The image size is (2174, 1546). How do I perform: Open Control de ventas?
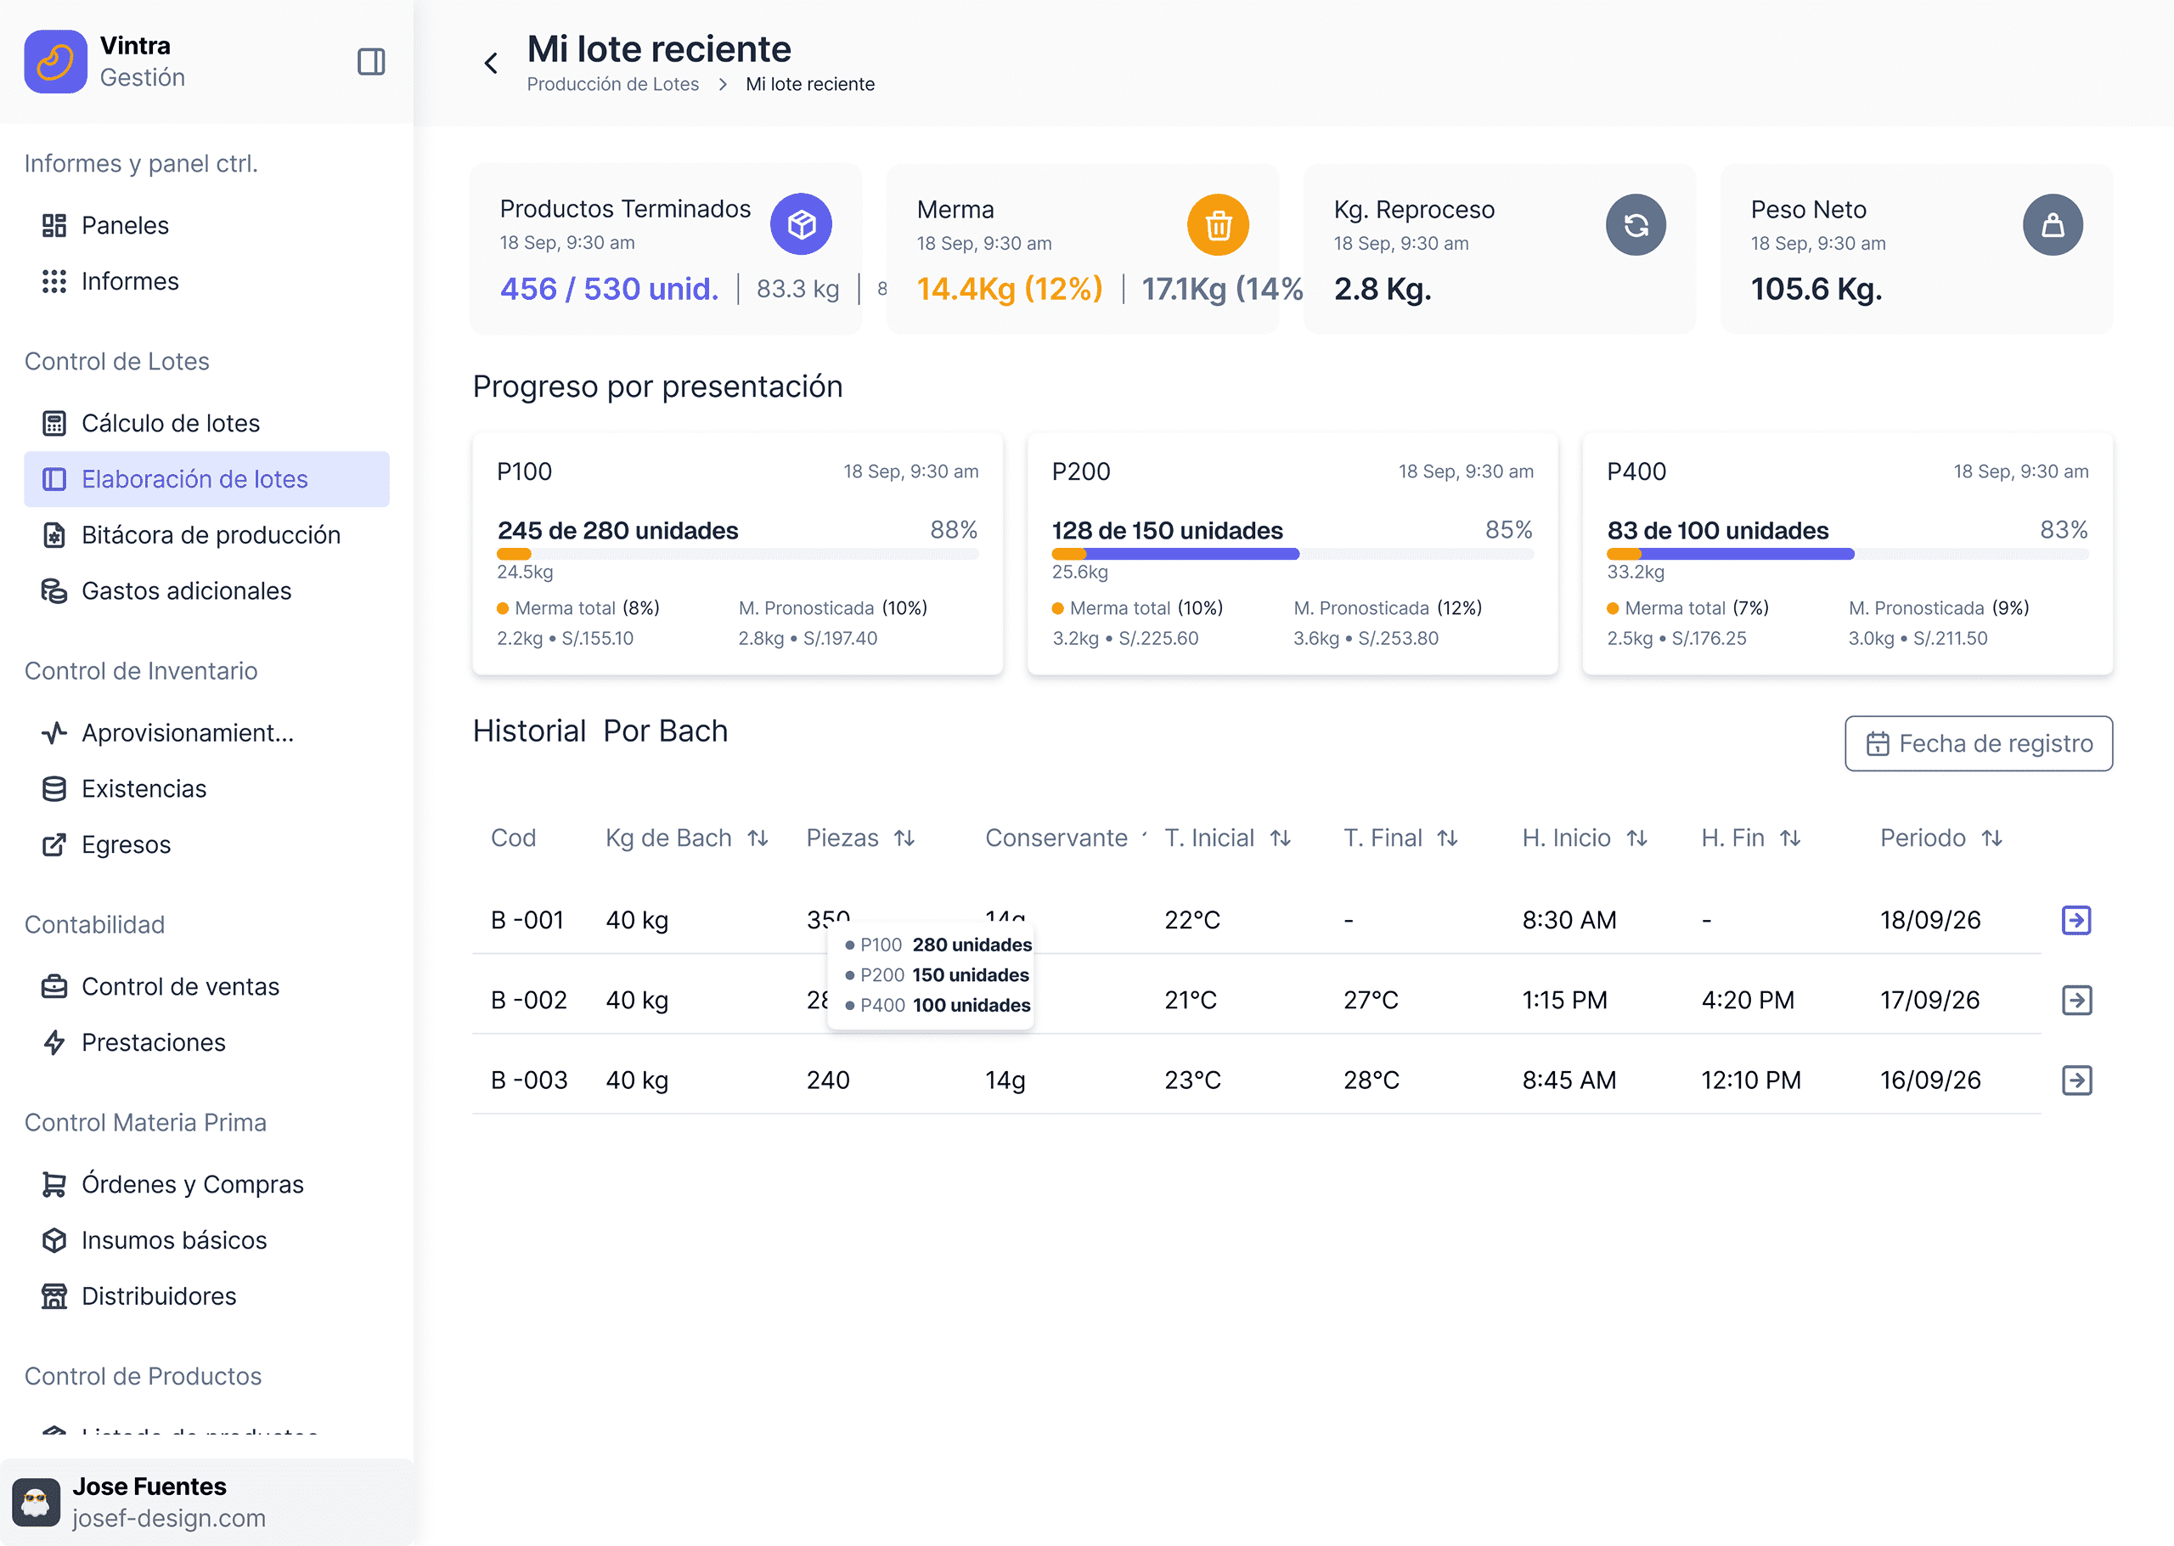[x=206, y=986]
